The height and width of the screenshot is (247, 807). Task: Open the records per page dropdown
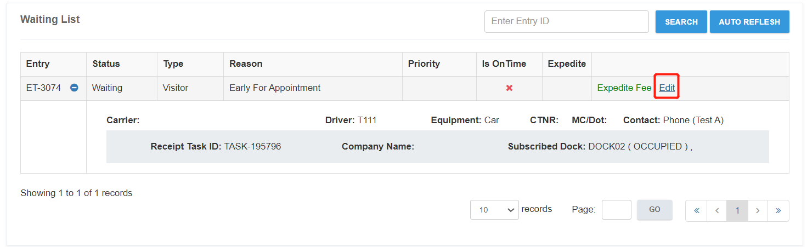point(494,210)
